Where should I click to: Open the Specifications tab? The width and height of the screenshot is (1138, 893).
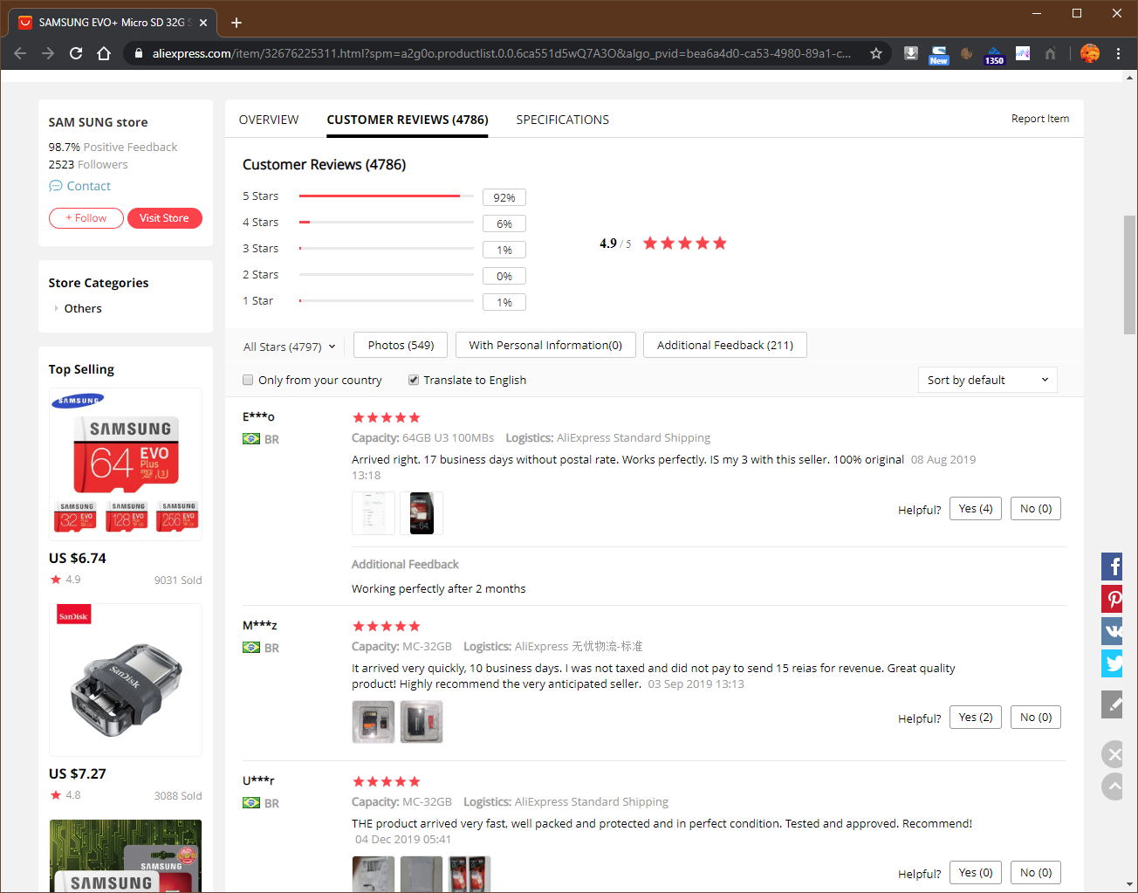pos(563,120)
